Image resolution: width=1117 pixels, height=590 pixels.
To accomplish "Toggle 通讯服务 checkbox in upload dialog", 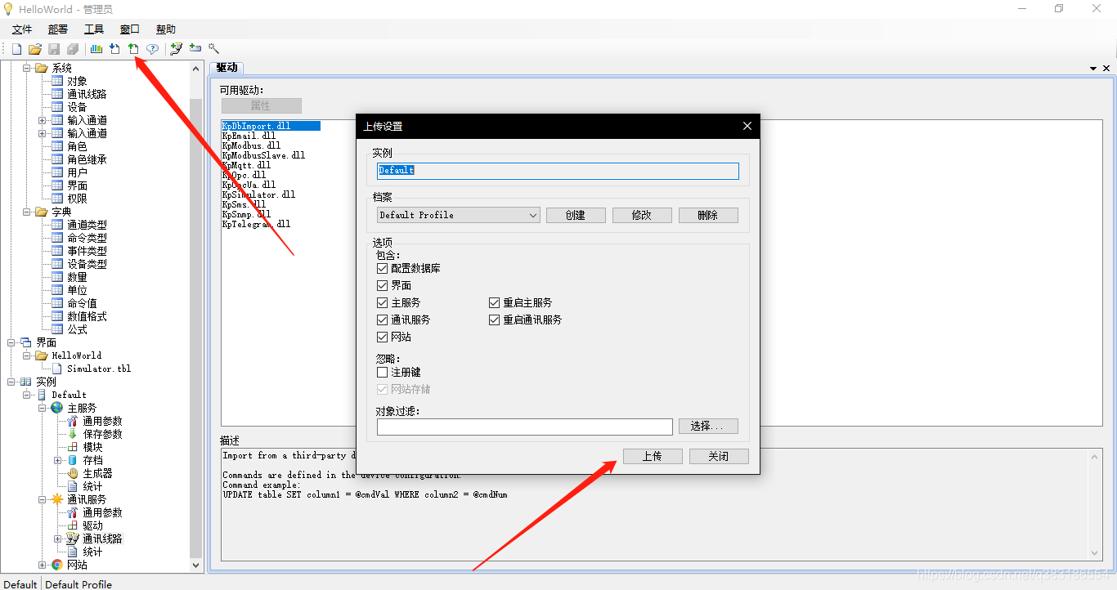I will pyautogui.click(x=382, y=320).
